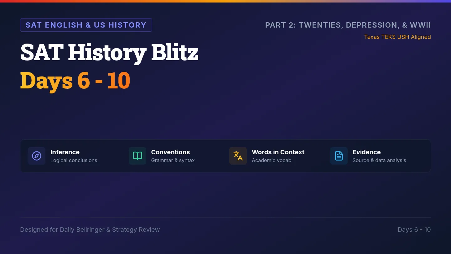Click the 'Grammar & syntax' subtitle

pos(173,160)
